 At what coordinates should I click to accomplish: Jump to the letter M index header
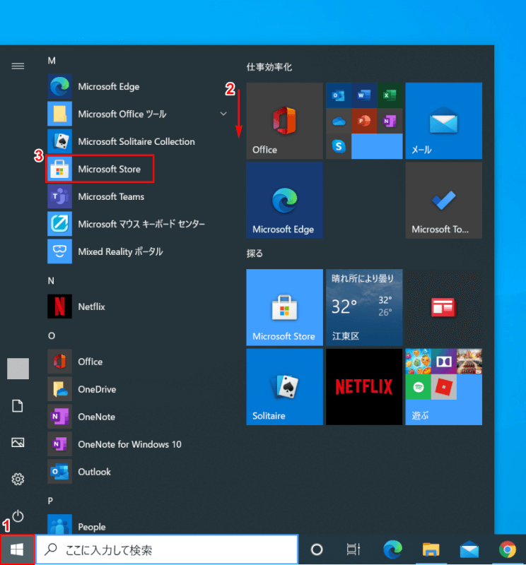[x=52, y=61]
